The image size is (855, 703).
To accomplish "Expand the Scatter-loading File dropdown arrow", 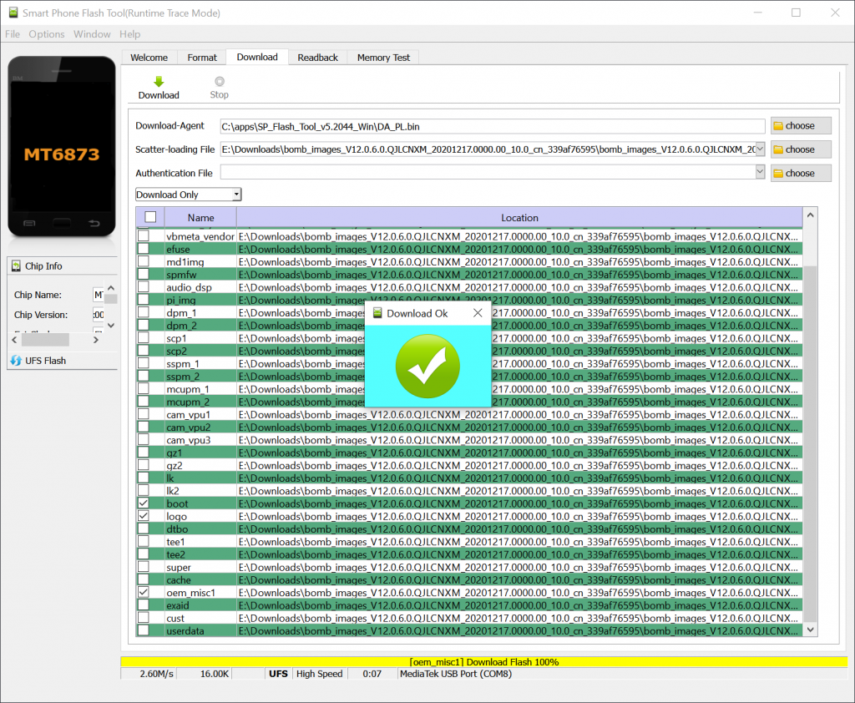I will tap(760, 149).
